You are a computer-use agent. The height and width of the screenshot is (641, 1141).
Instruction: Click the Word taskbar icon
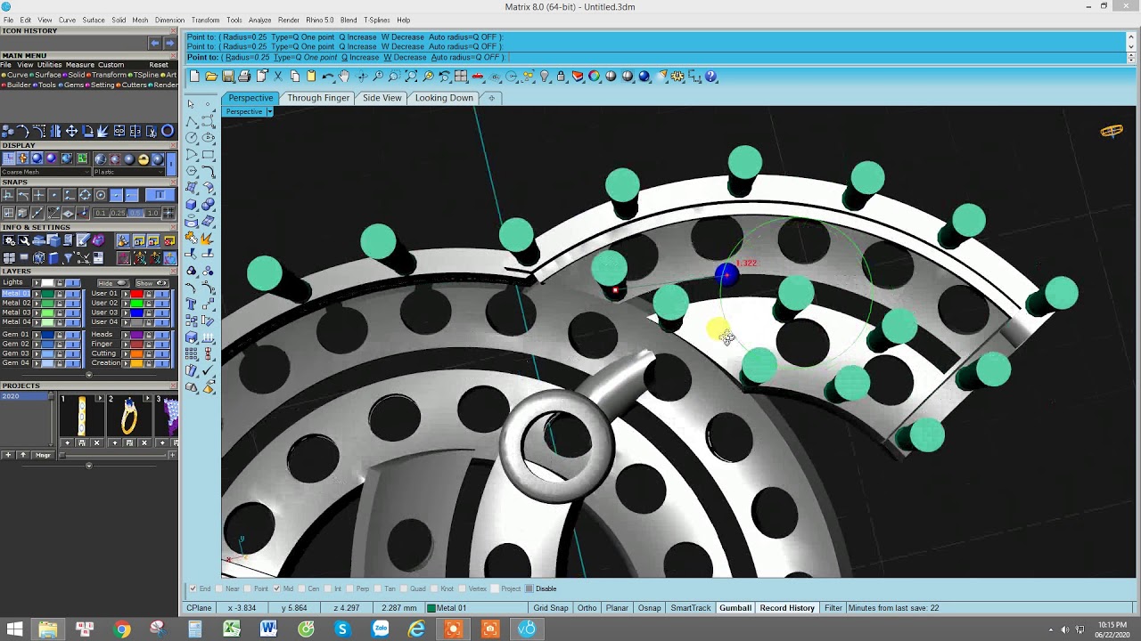pos(268,629)
